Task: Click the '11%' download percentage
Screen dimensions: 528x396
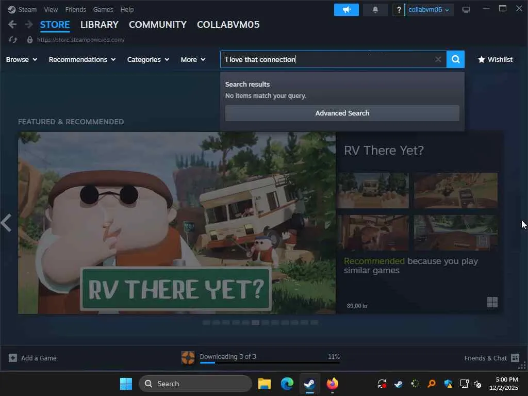Action: tap(334, 356)
